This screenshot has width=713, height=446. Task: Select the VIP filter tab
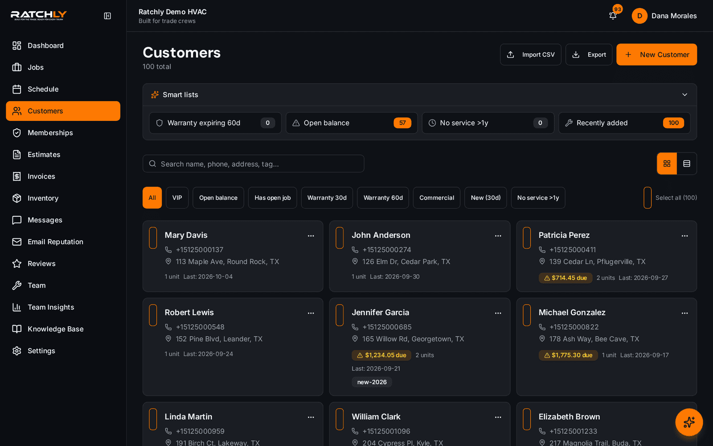click(x=177, y=198)
